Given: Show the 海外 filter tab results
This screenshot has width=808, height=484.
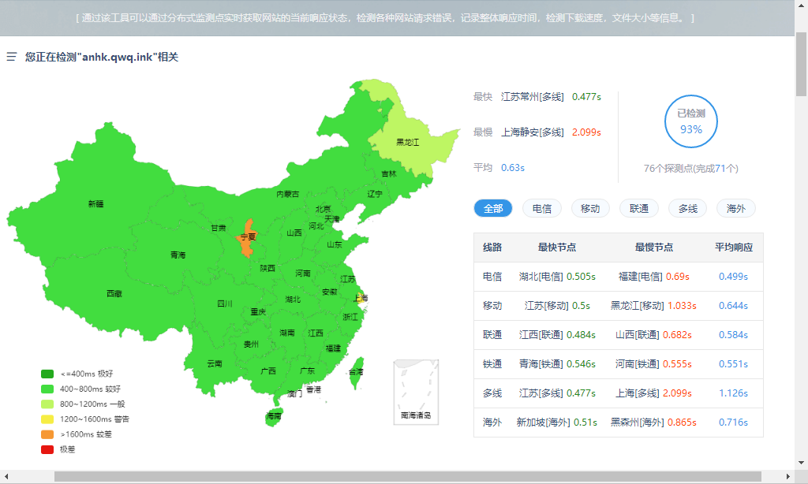Looking at the screenshot, I should [x=735, y=209].
